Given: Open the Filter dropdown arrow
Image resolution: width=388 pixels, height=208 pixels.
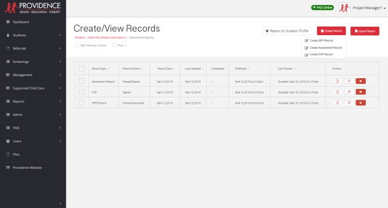Looking at the screenshot, I should (126, 45).
